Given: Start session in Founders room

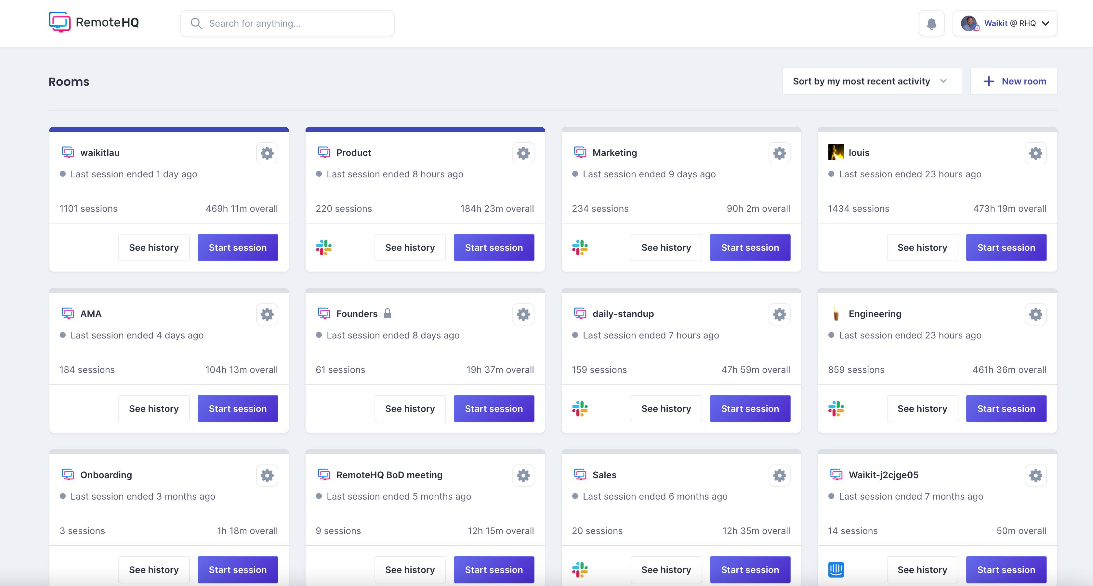Looking at the screenshot, I should click(x=494, y=408).
